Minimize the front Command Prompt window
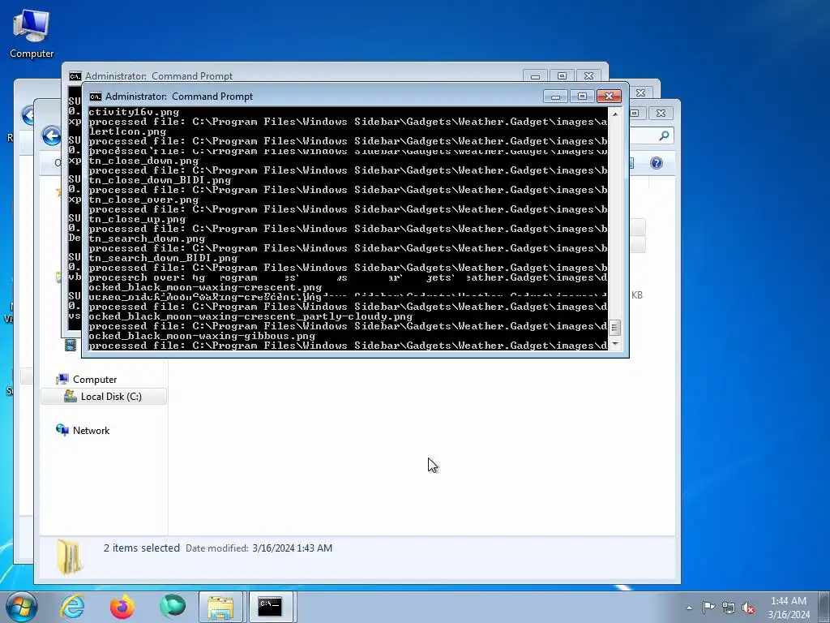This screenshot has width=830, height=623. coord(555,97)
